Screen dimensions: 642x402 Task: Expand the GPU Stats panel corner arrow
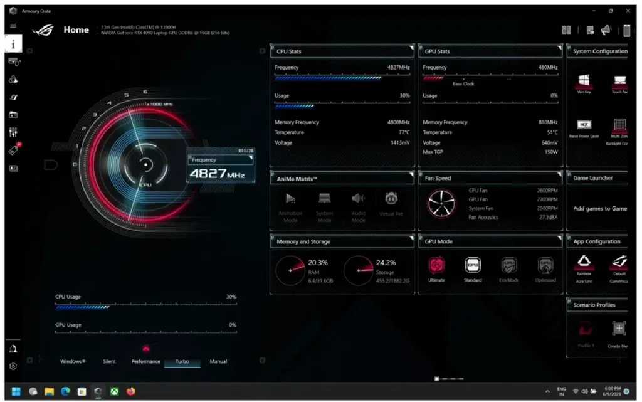click(x=559, y=48)
